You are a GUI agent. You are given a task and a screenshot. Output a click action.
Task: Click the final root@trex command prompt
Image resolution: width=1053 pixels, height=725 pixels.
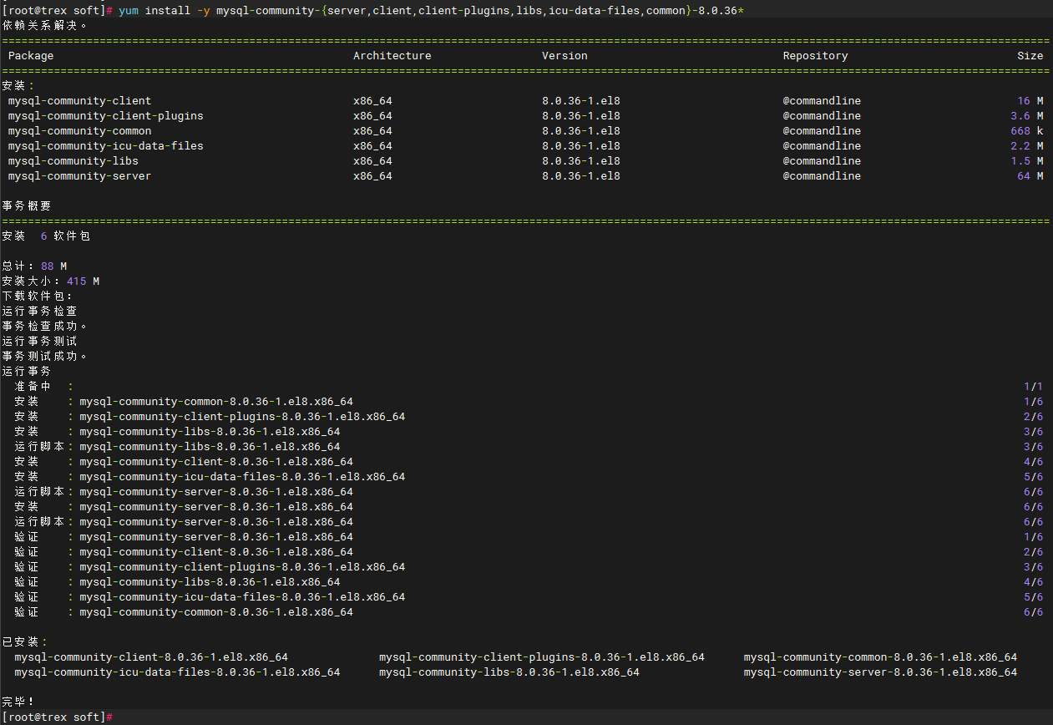[54, 717]
